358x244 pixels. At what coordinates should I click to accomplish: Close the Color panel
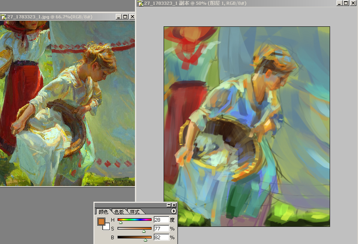(x=174, y=205)
